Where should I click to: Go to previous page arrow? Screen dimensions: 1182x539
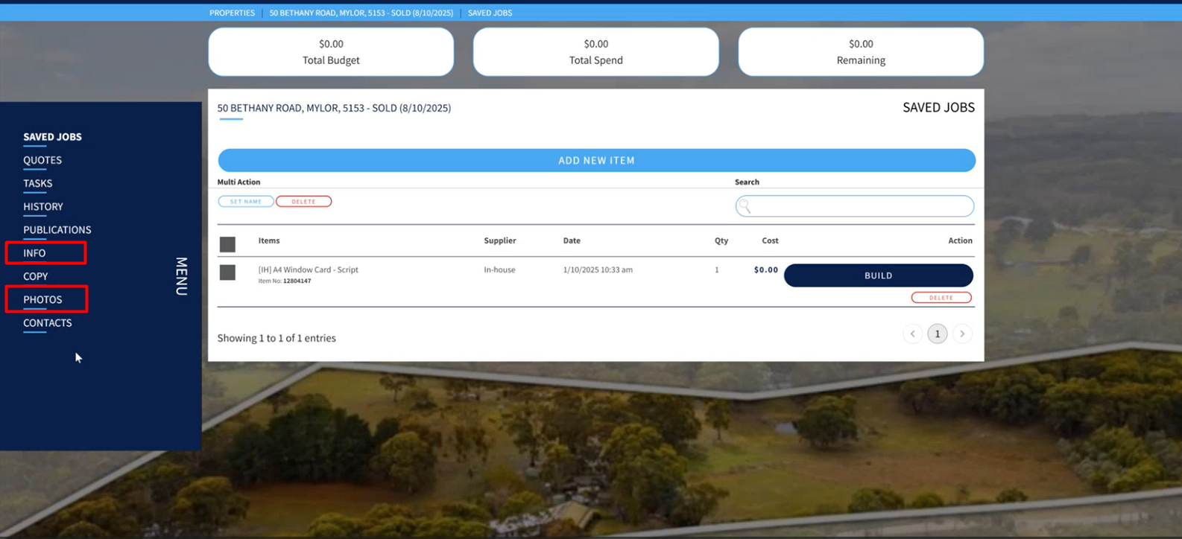point(912,334)
